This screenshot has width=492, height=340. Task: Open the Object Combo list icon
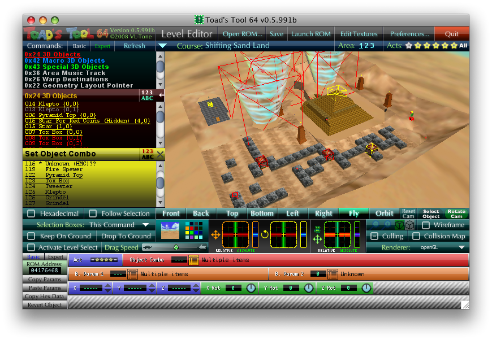tap(193, 260)
